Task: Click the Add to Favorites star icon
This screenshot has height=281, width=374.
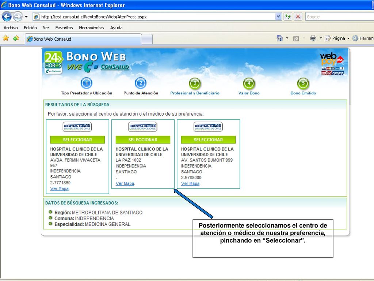Action: 16,38
